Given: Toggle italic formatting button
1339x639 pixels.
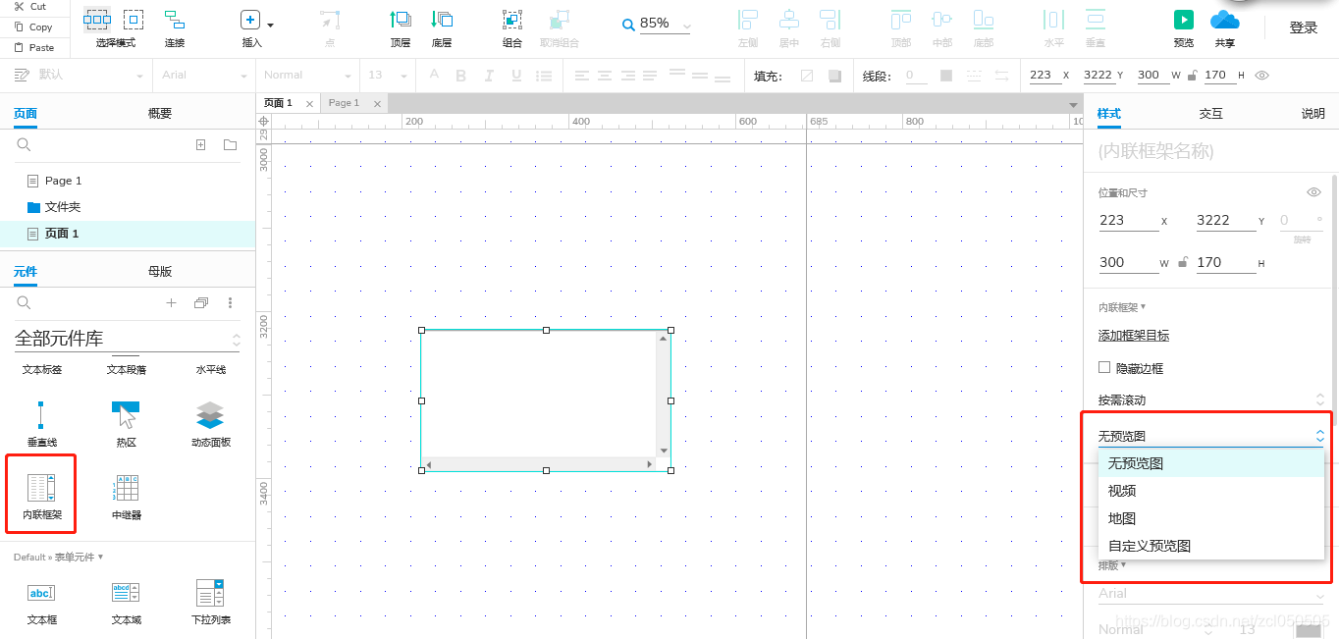Looking at the screenshot, I should [x=488, y=76].
